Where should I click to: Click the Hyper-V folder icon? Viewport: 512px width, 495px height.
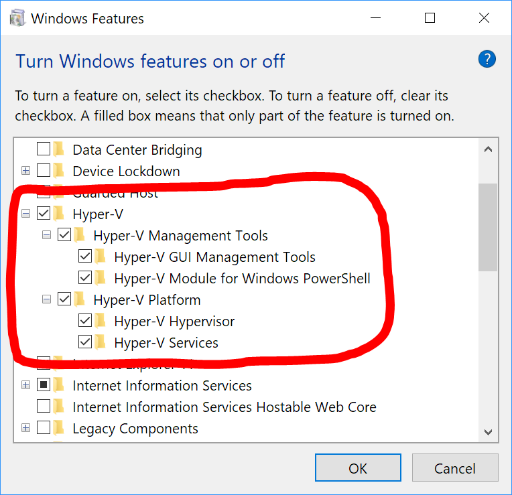point(58,213)
